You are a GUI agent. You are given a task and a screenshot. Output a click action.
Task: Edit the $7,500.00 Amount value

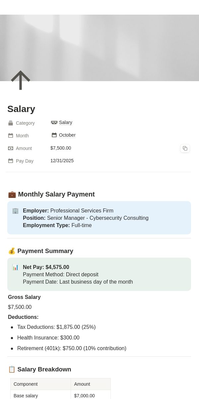tap(61, 148)
